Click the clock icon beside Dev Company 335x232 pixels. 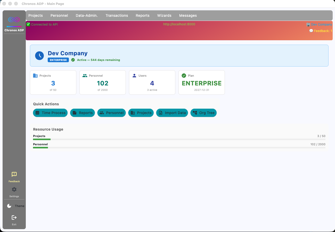coord(39,55)
